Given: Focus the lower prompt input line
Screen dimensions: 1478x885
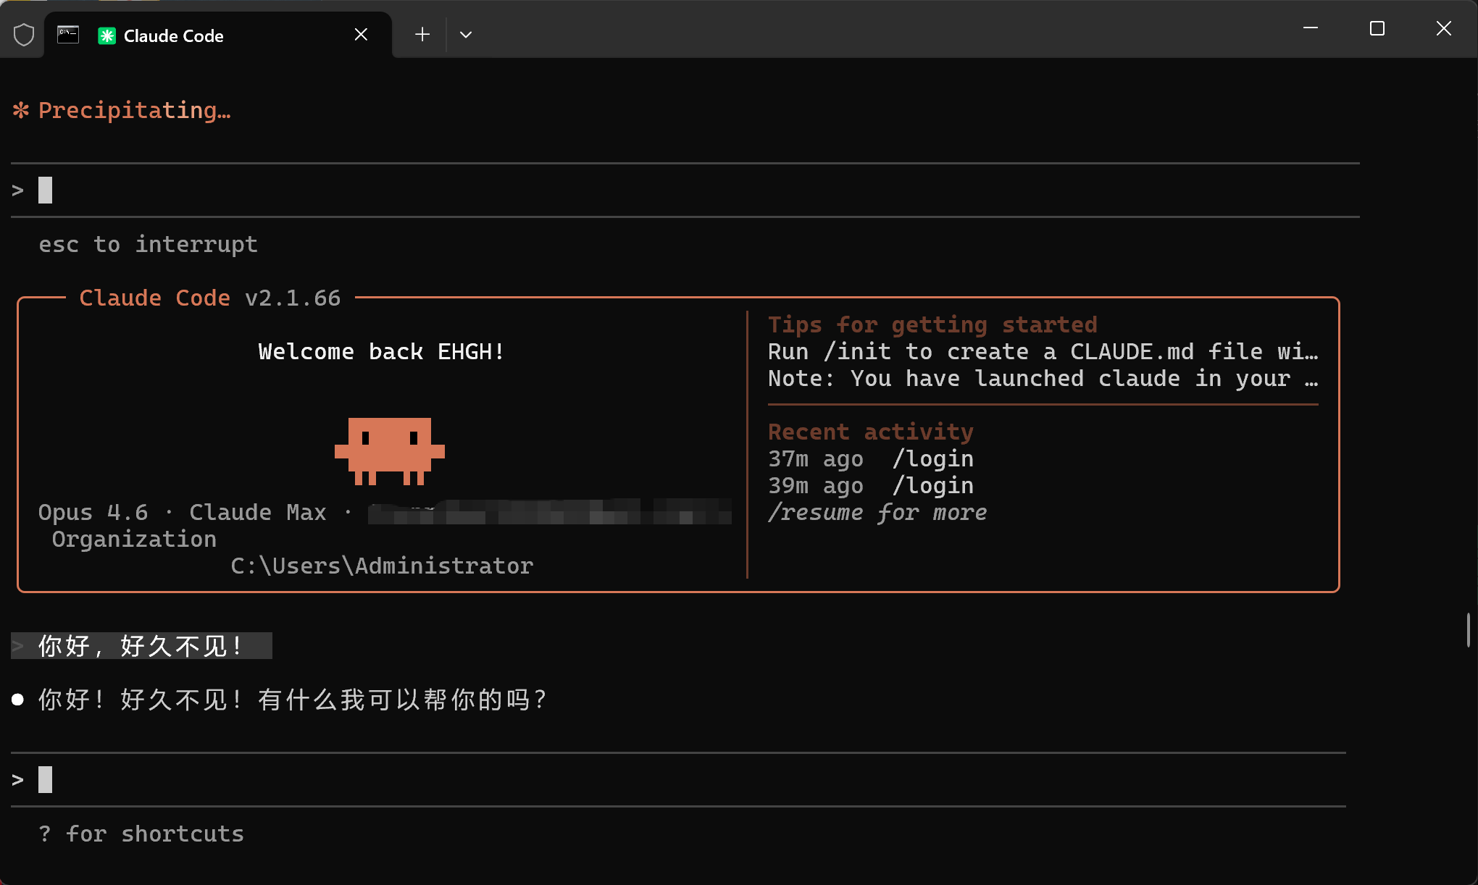Looking at the screenshot, I should click(679, 779).
